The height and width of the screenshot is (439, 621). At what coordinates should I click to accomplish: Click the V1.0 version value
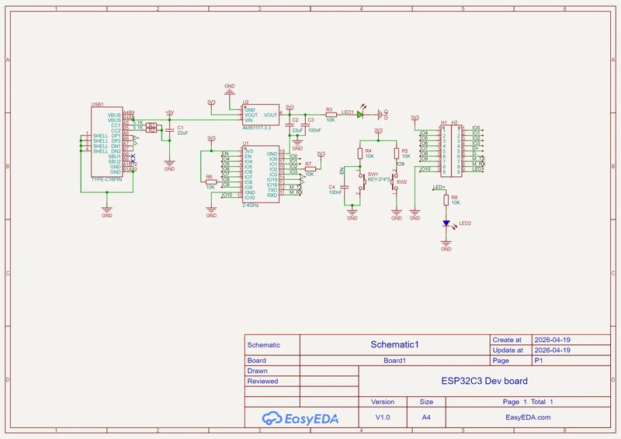click(383, 417)
